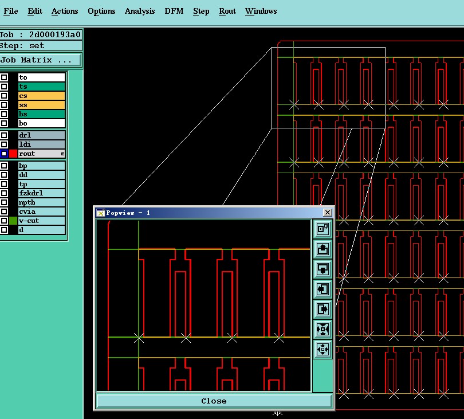The width and height of the screenshot is (464, 419).
Task: Click the Popview inward-arrows zoom icon
Action: [x=323, y=329]
